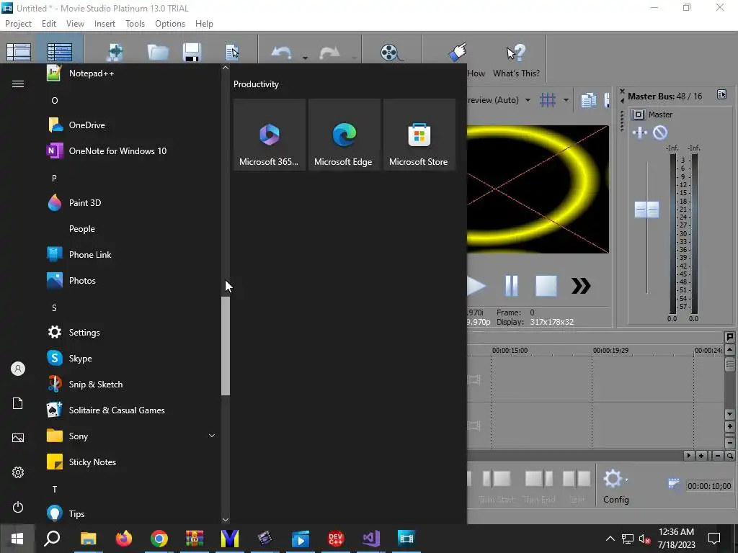
Task: Select the advanced edit mode layout icon
Action: [x=60, y=52]
